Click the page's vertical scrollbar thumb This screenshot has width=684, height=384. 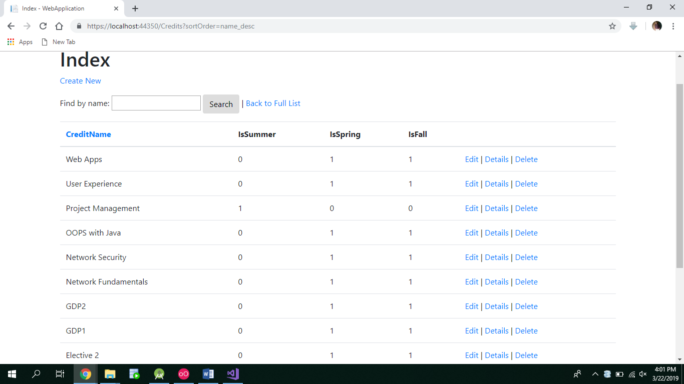pos(679,176)
